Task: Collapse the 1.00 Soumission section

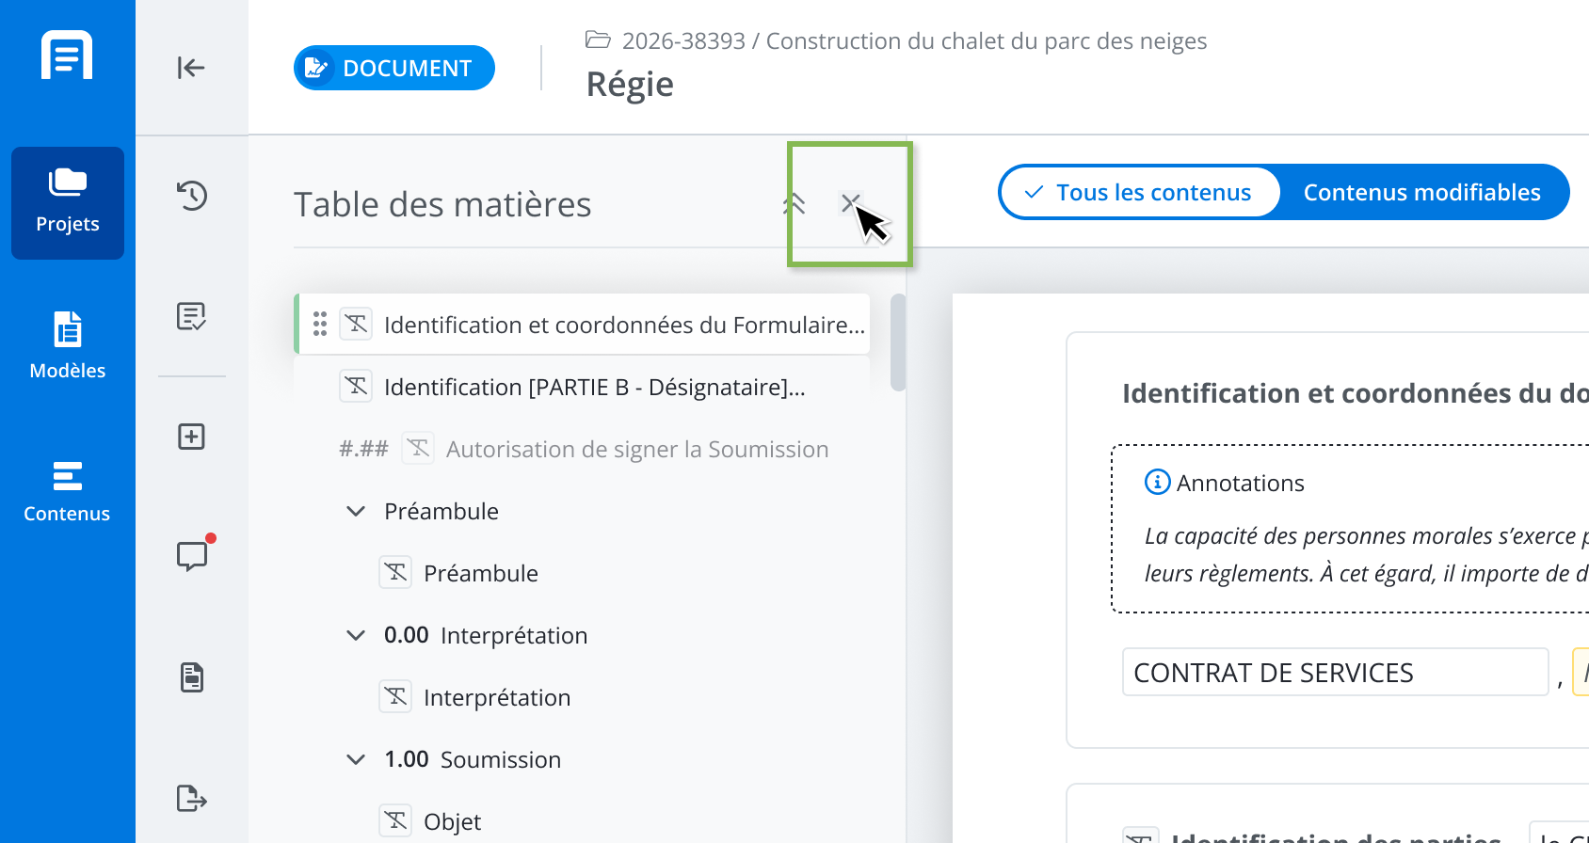Action: (356, 759)
